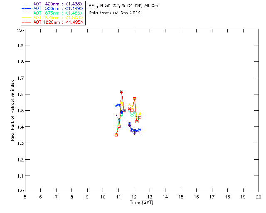Click the 1.4 y-axis tick label
The image size is (266, 213).
(x=20, y=127)
